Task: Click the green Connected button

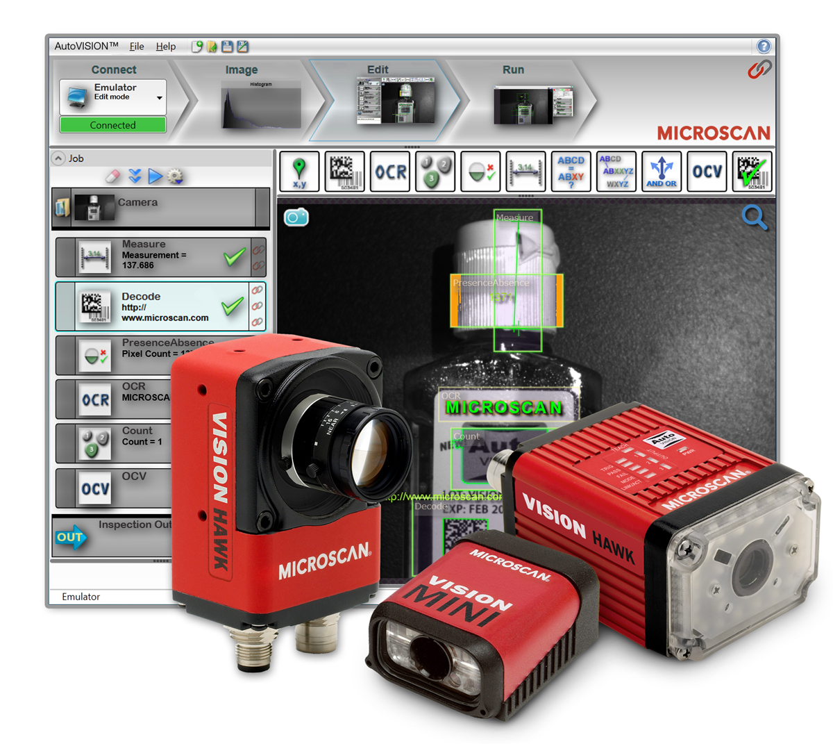Action: pyautogui.click(x=112, y=125)
